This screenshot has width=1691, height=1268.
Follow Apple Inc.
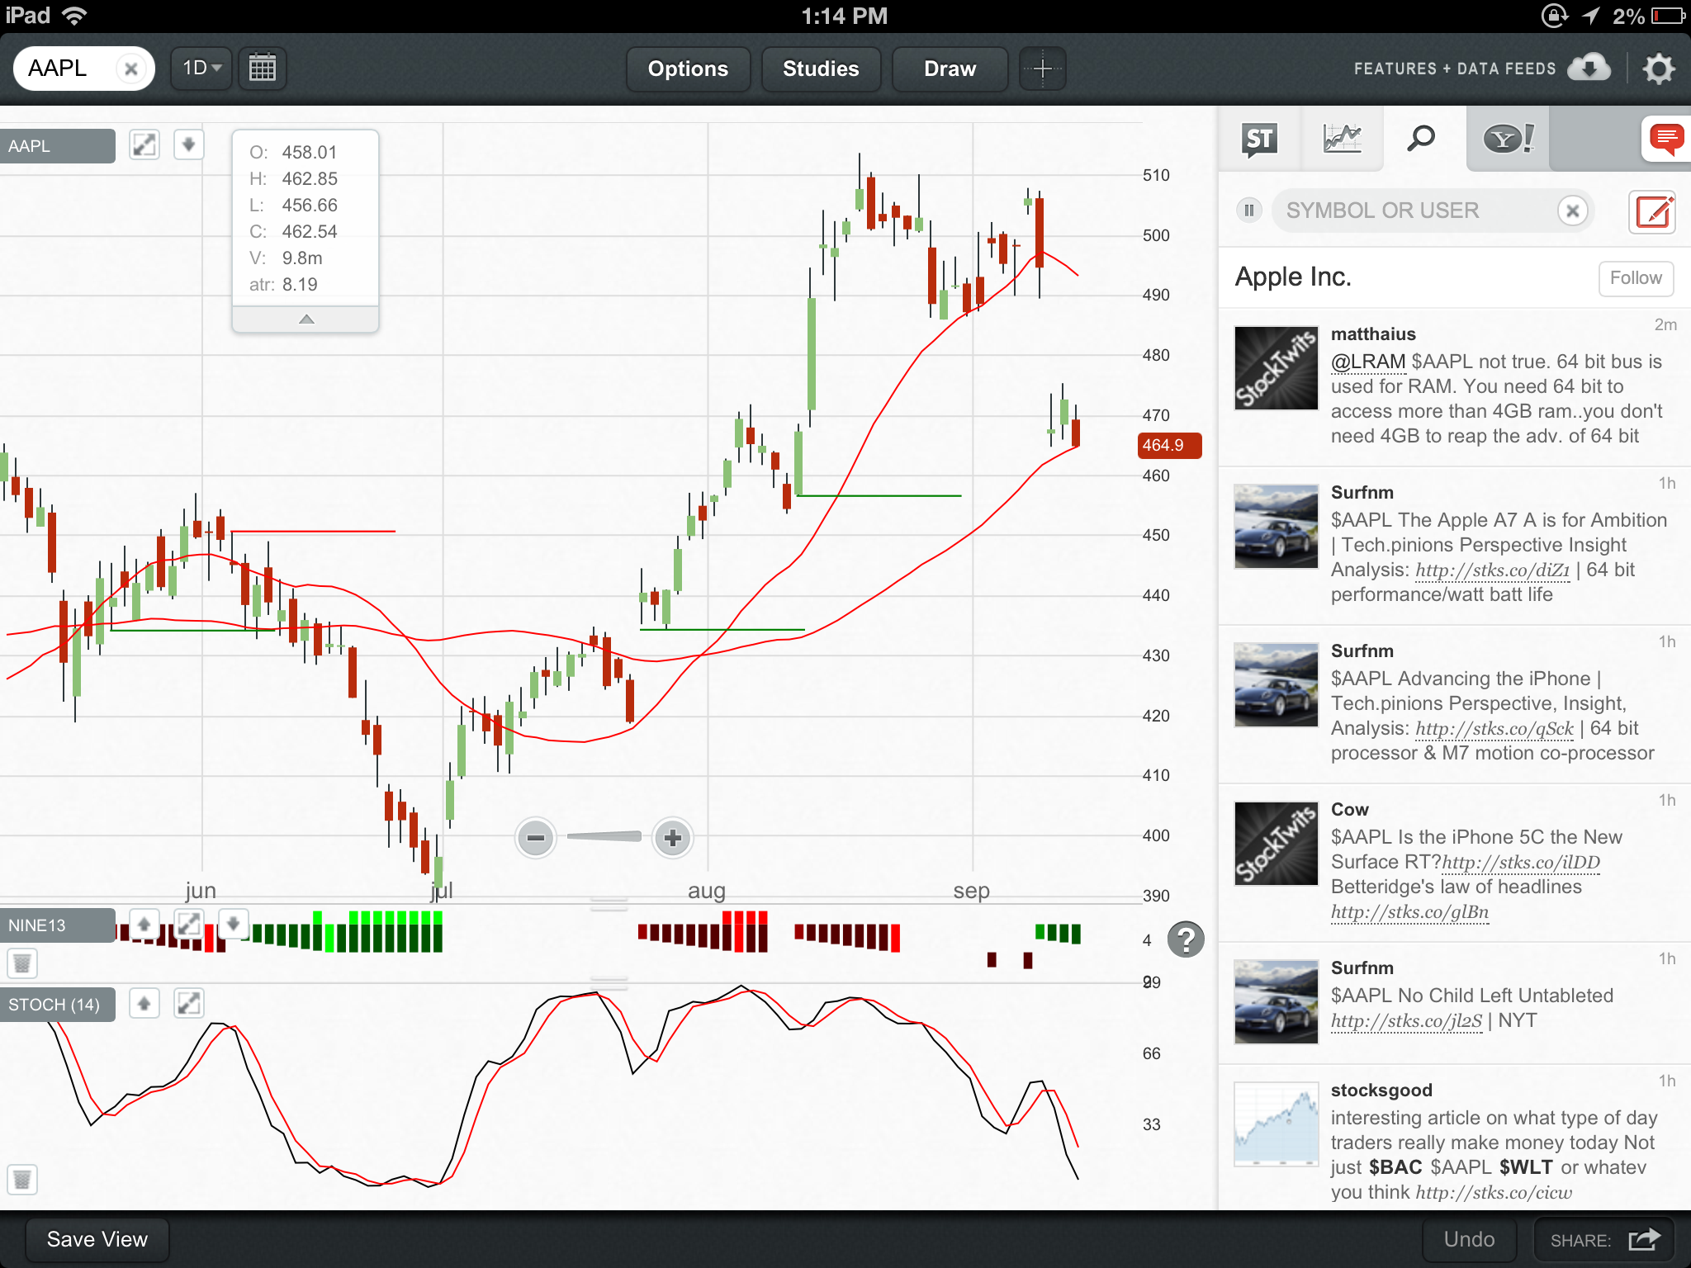click(1636, 278)
